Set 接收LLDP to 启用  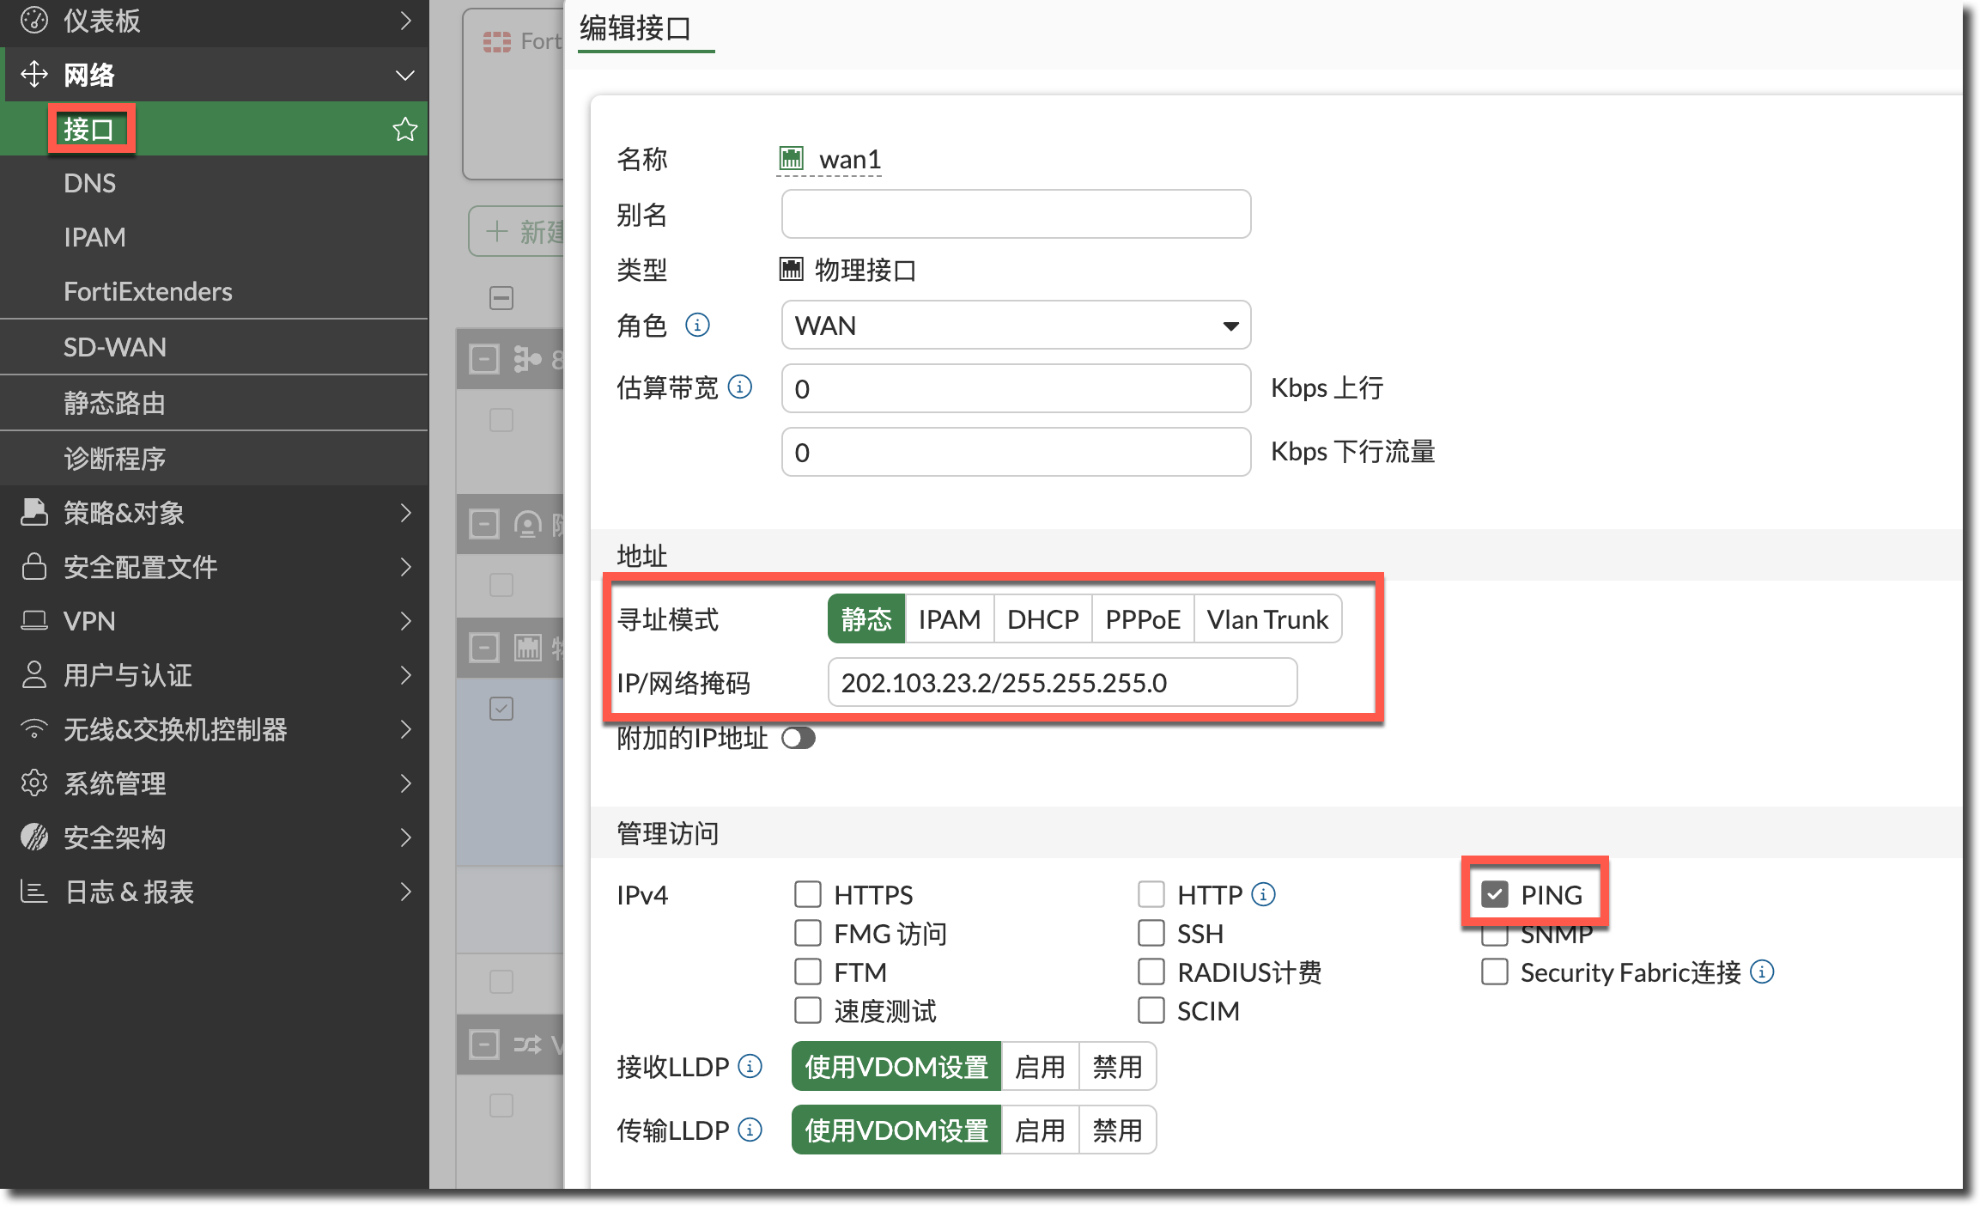click(x=1040, y=1067)
